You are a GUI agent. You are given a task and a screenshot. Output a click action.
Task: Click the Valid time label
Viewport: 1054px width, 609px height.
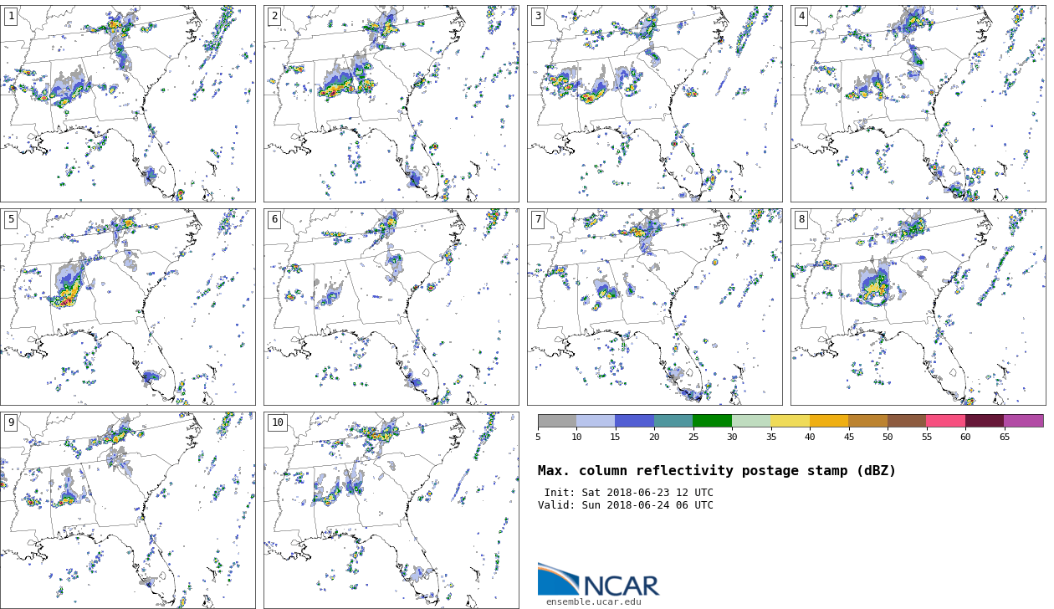[626, 505]
